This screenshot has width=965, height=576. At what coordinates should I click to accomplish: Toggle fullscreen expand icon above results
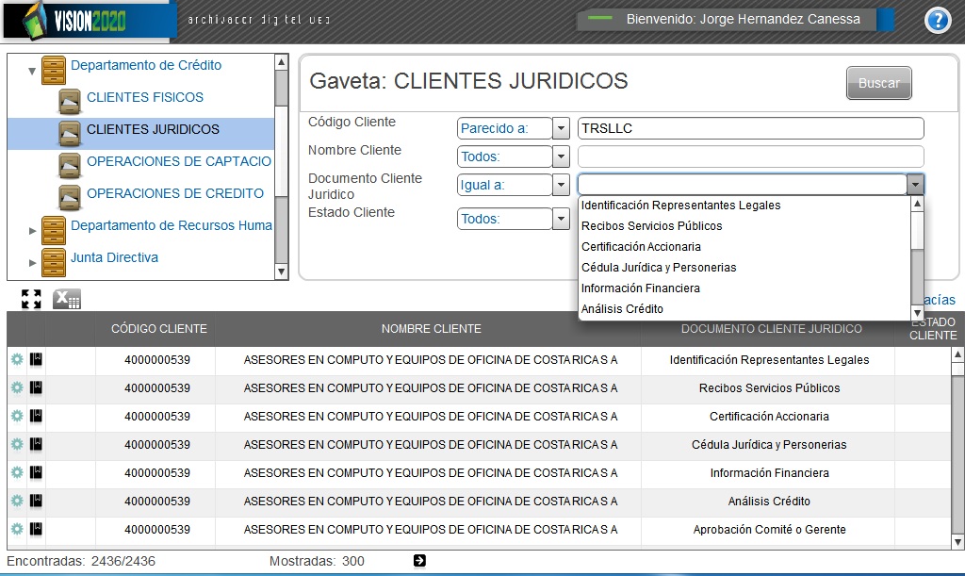tap(31, 299)
